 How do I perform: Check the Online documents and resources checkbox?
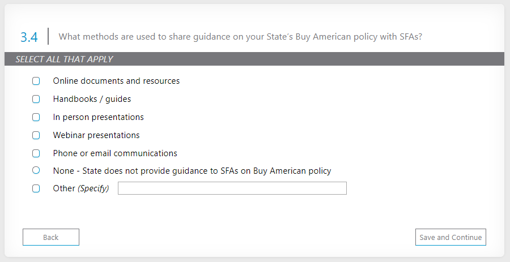point(36,81)
